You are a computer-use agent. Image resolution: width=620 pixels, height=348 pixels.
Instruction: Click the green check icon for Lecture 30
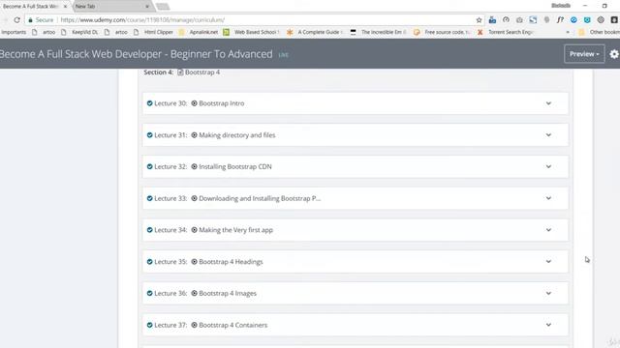tap(149, 103)
